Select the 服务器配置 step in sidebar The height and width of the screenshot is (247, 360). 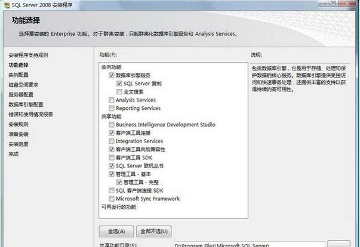coord(21,94)
